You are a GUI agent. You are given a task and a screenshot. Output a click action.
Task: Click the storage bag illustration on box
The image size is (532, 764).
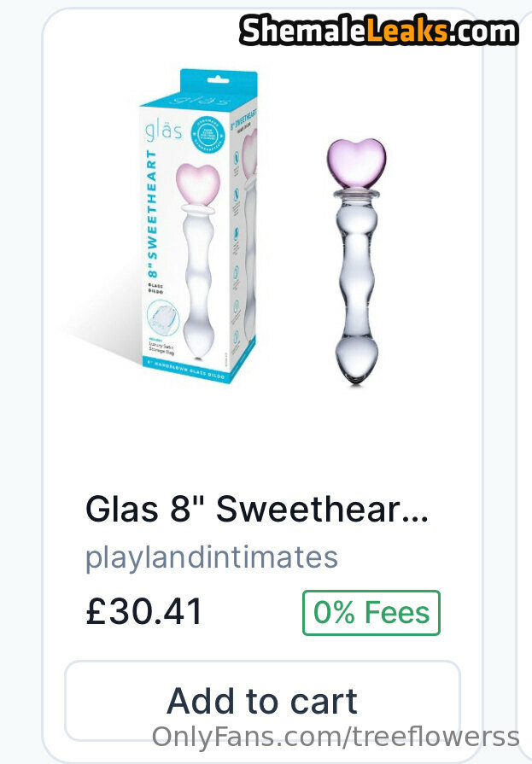coord(163,318)
